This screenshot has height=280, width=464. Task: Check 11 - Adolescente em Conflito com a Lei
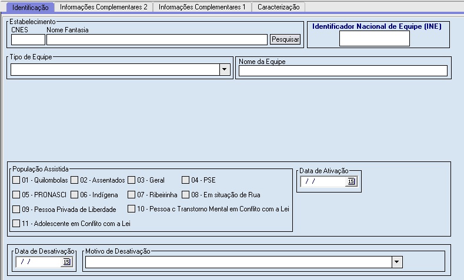point(16,223)
